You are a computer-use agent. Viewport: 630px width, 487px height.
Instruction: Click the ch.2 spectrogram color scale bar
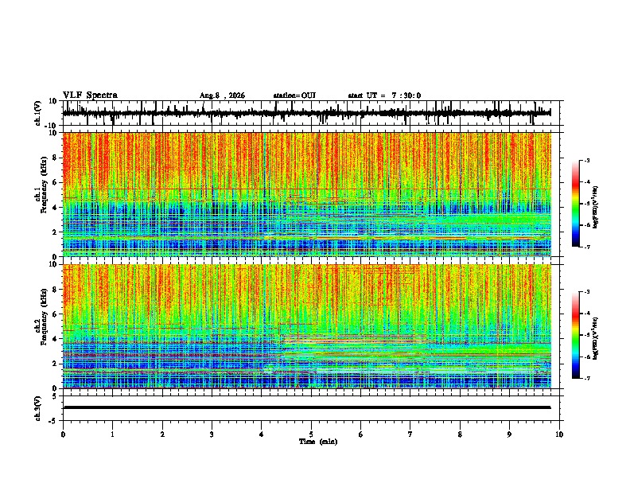[576, 335]
